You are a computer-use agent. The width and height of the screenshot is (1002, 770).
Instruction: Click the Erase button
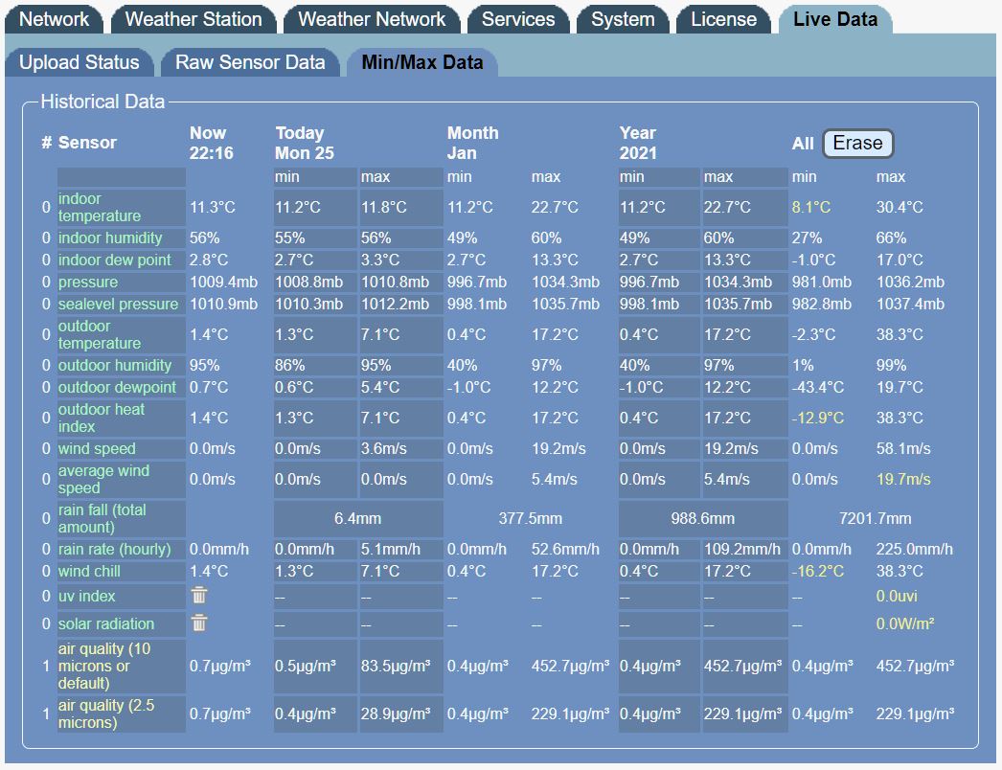click(857, 143)
